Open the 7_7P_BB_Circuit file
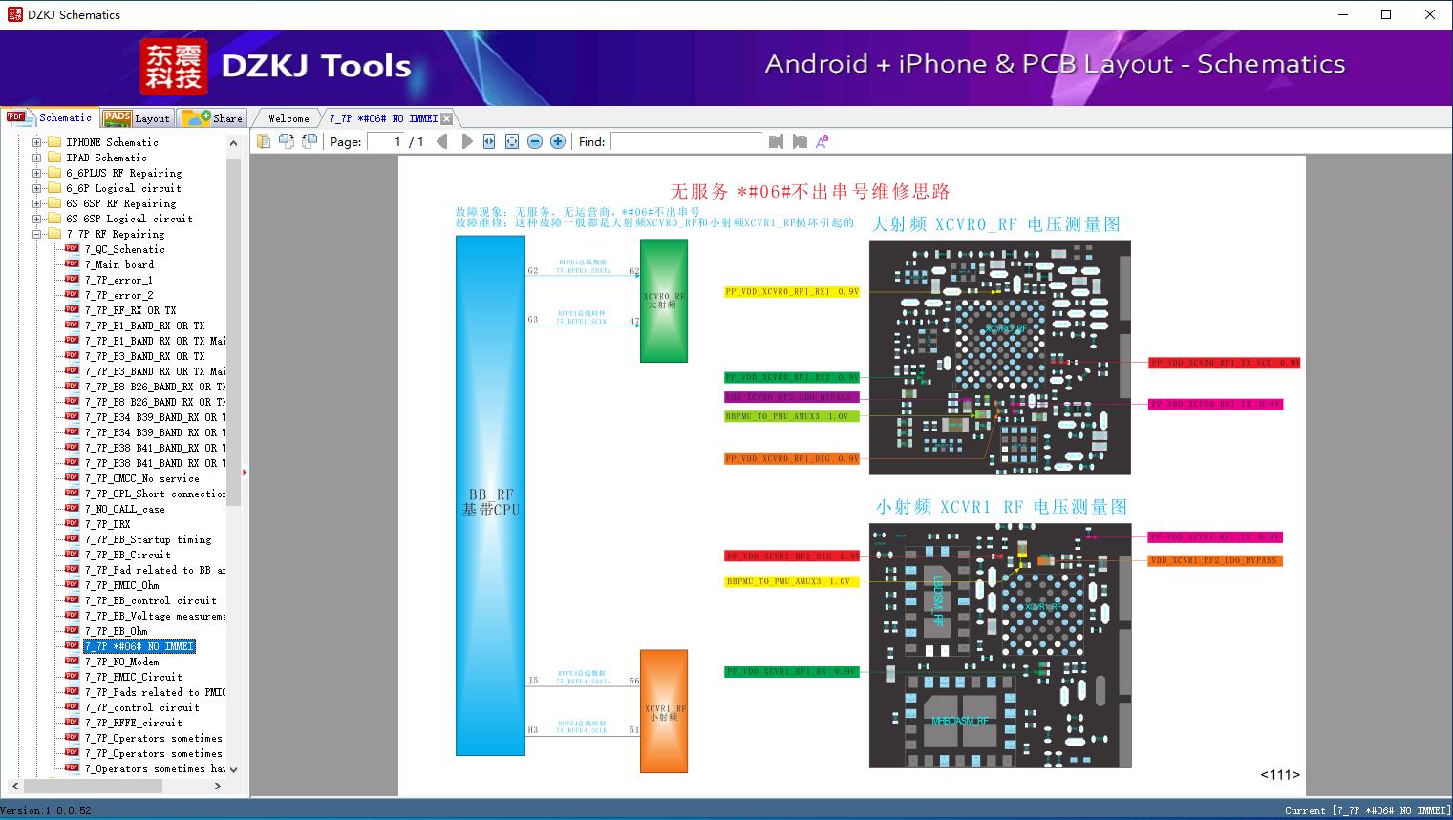Screen dimensions: 1453x820 pyautogui.click(x=127, y=555)
